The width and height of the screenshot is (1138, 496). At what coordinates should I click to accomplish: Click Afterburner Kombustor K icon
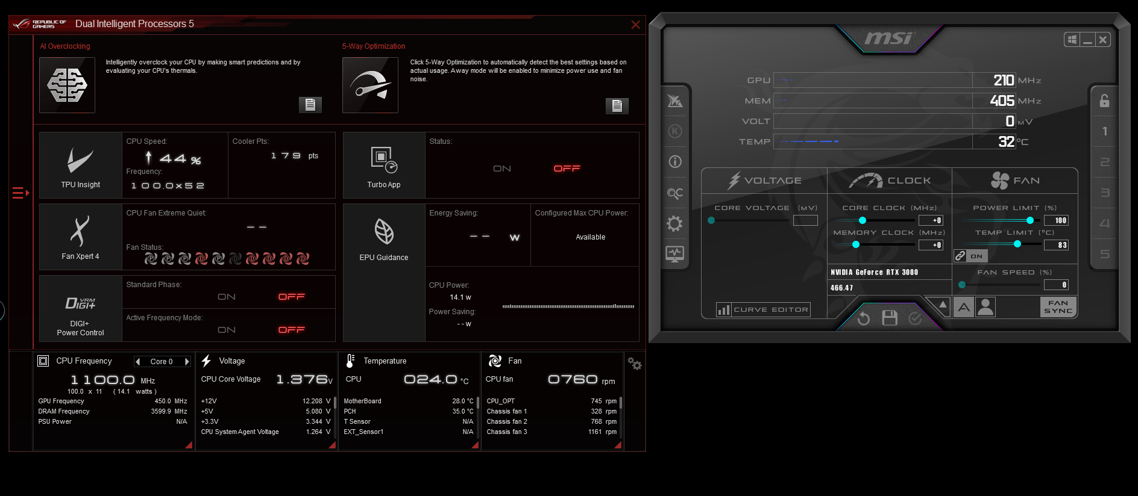(x=675, y=131)
